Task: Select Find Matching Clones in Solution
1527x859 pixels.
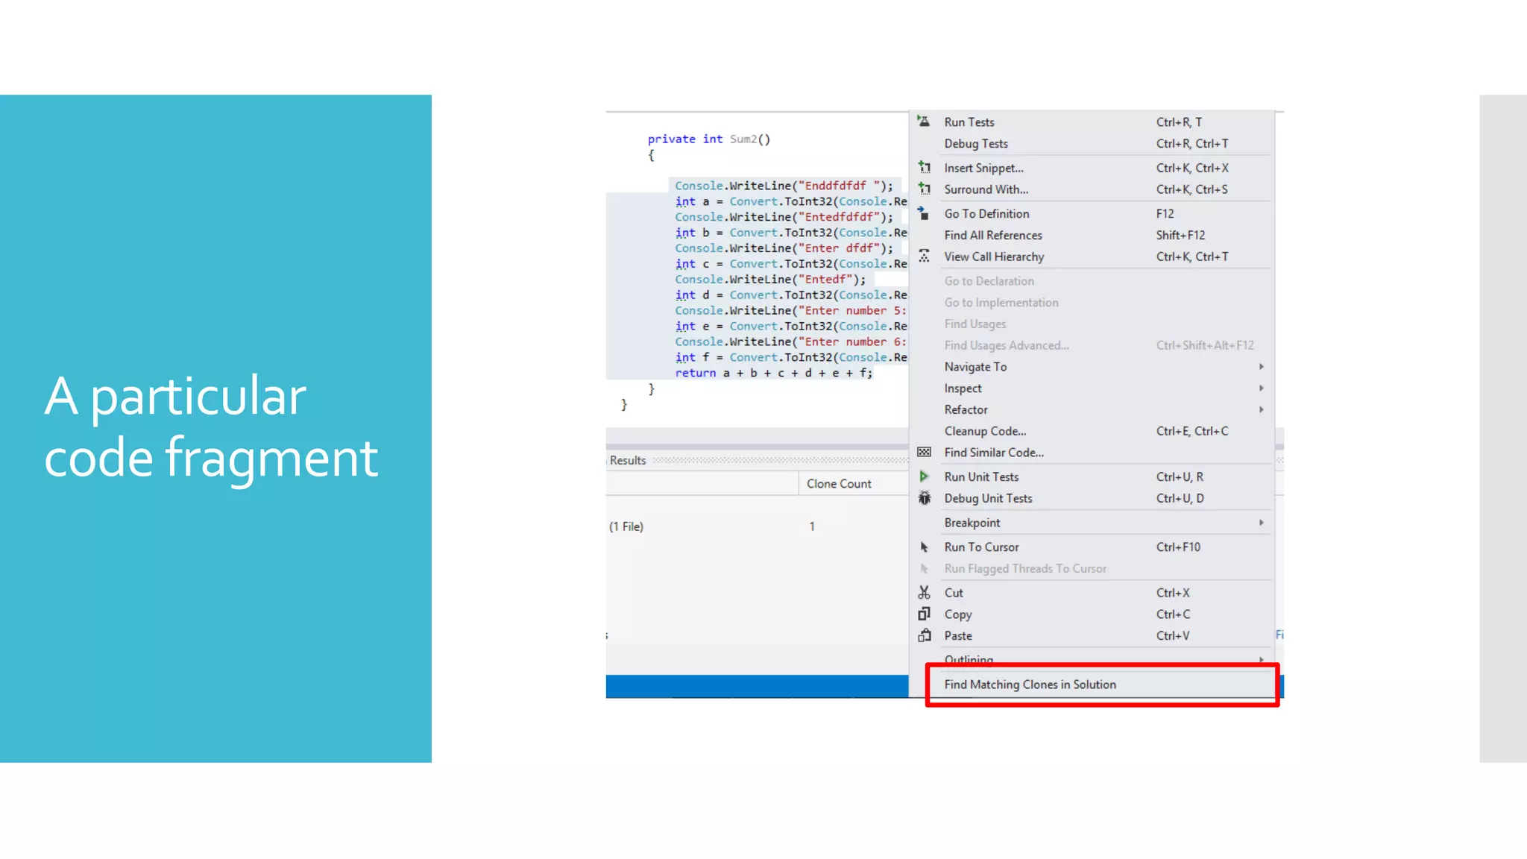Action: pos(1030,685)
